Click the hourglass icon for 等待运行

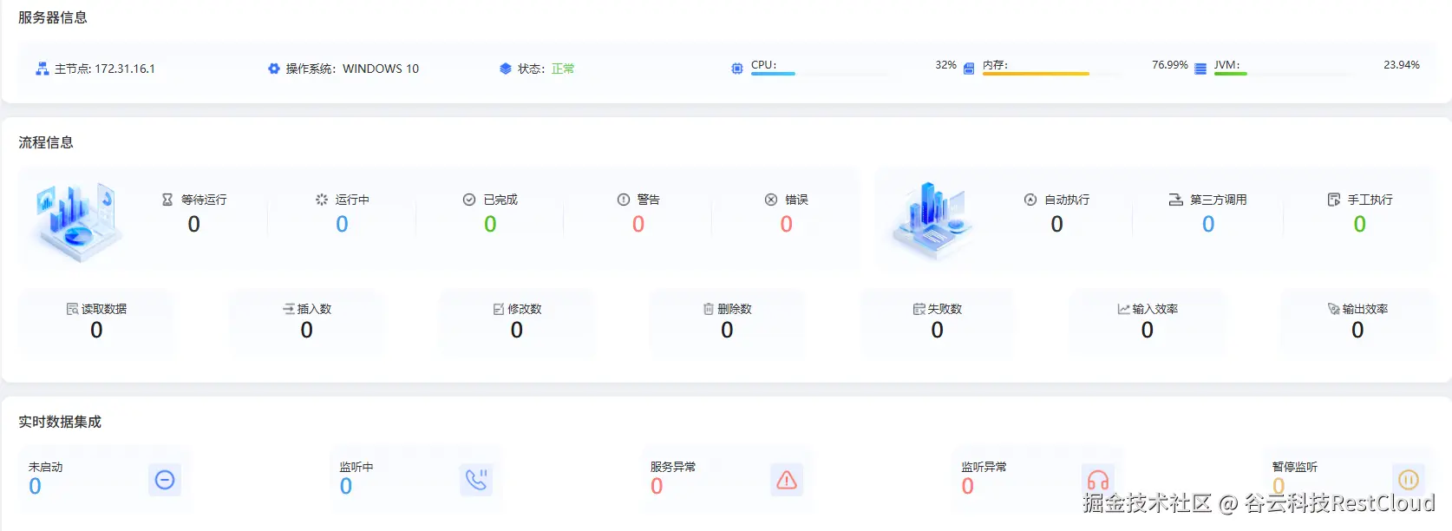coord(167,200)
